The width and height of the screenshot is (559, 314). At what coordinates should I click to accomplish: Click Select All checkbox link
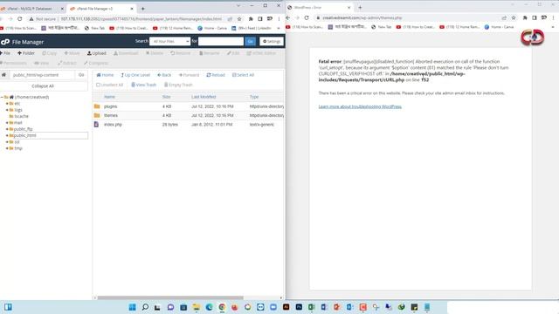[243, 75]
